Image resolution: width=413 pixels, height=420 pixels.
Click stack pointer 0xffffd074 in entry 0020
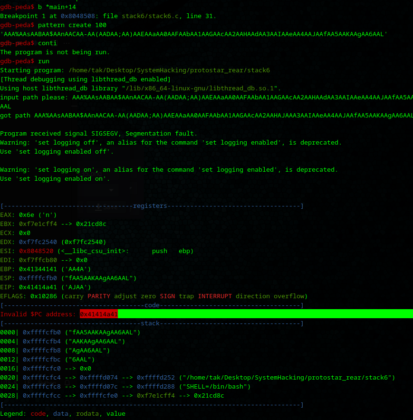(x=99, y=378)
